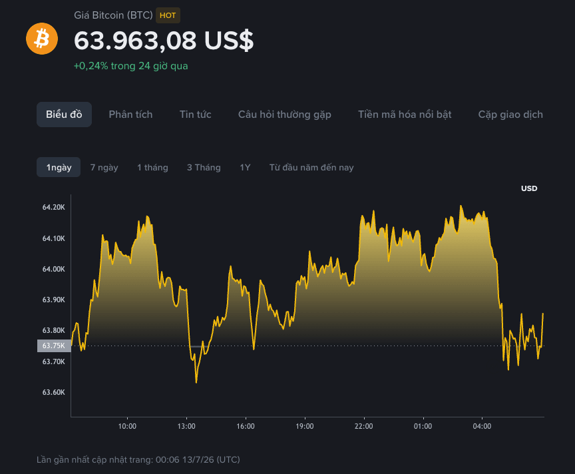Click the 63.75K price marker label

pos(54,346)
